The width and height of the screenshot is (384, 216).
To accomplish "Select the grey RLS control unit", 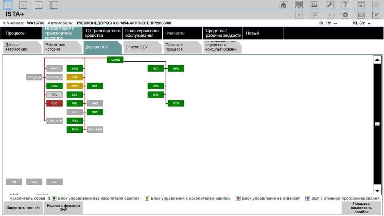I will tap(95, 130).
